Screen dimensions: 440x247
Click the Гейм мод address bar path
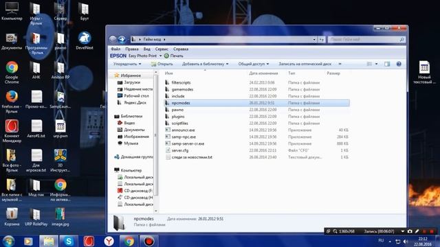point(152,40)
